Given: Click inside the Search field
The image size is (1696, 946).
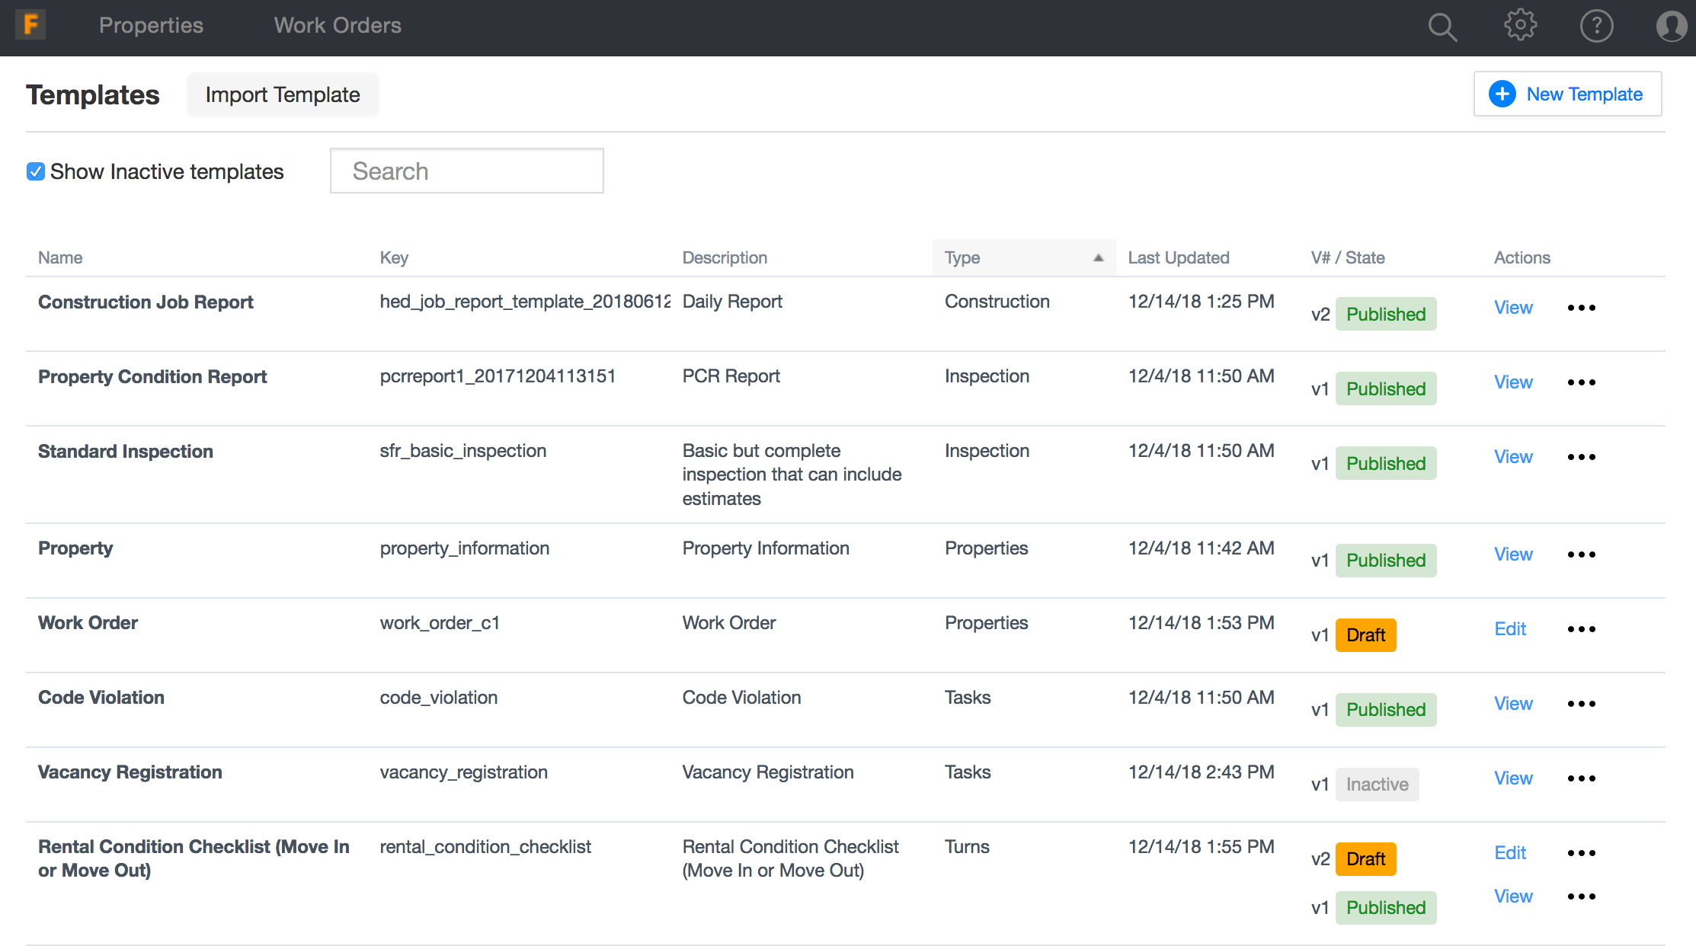Looking at the screenshot, I should (x=466, y=171).
